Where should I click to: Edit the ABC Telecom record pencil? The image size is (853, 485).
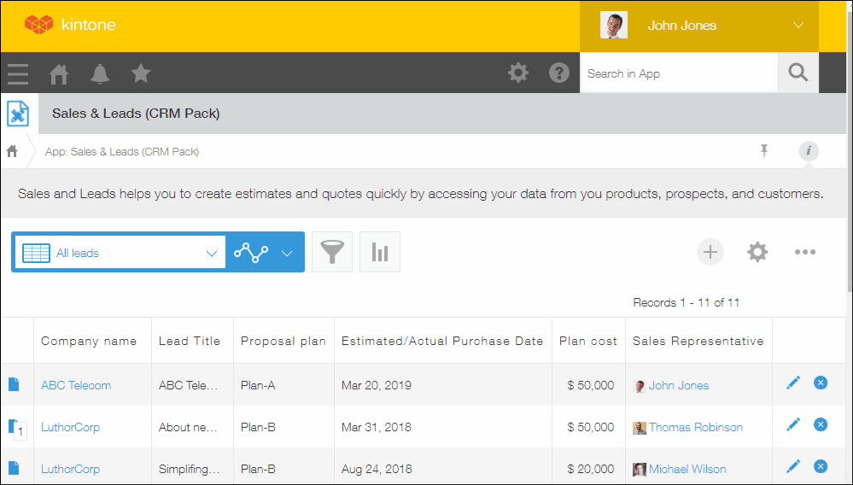pyautogui.click(x=793, y=383)
